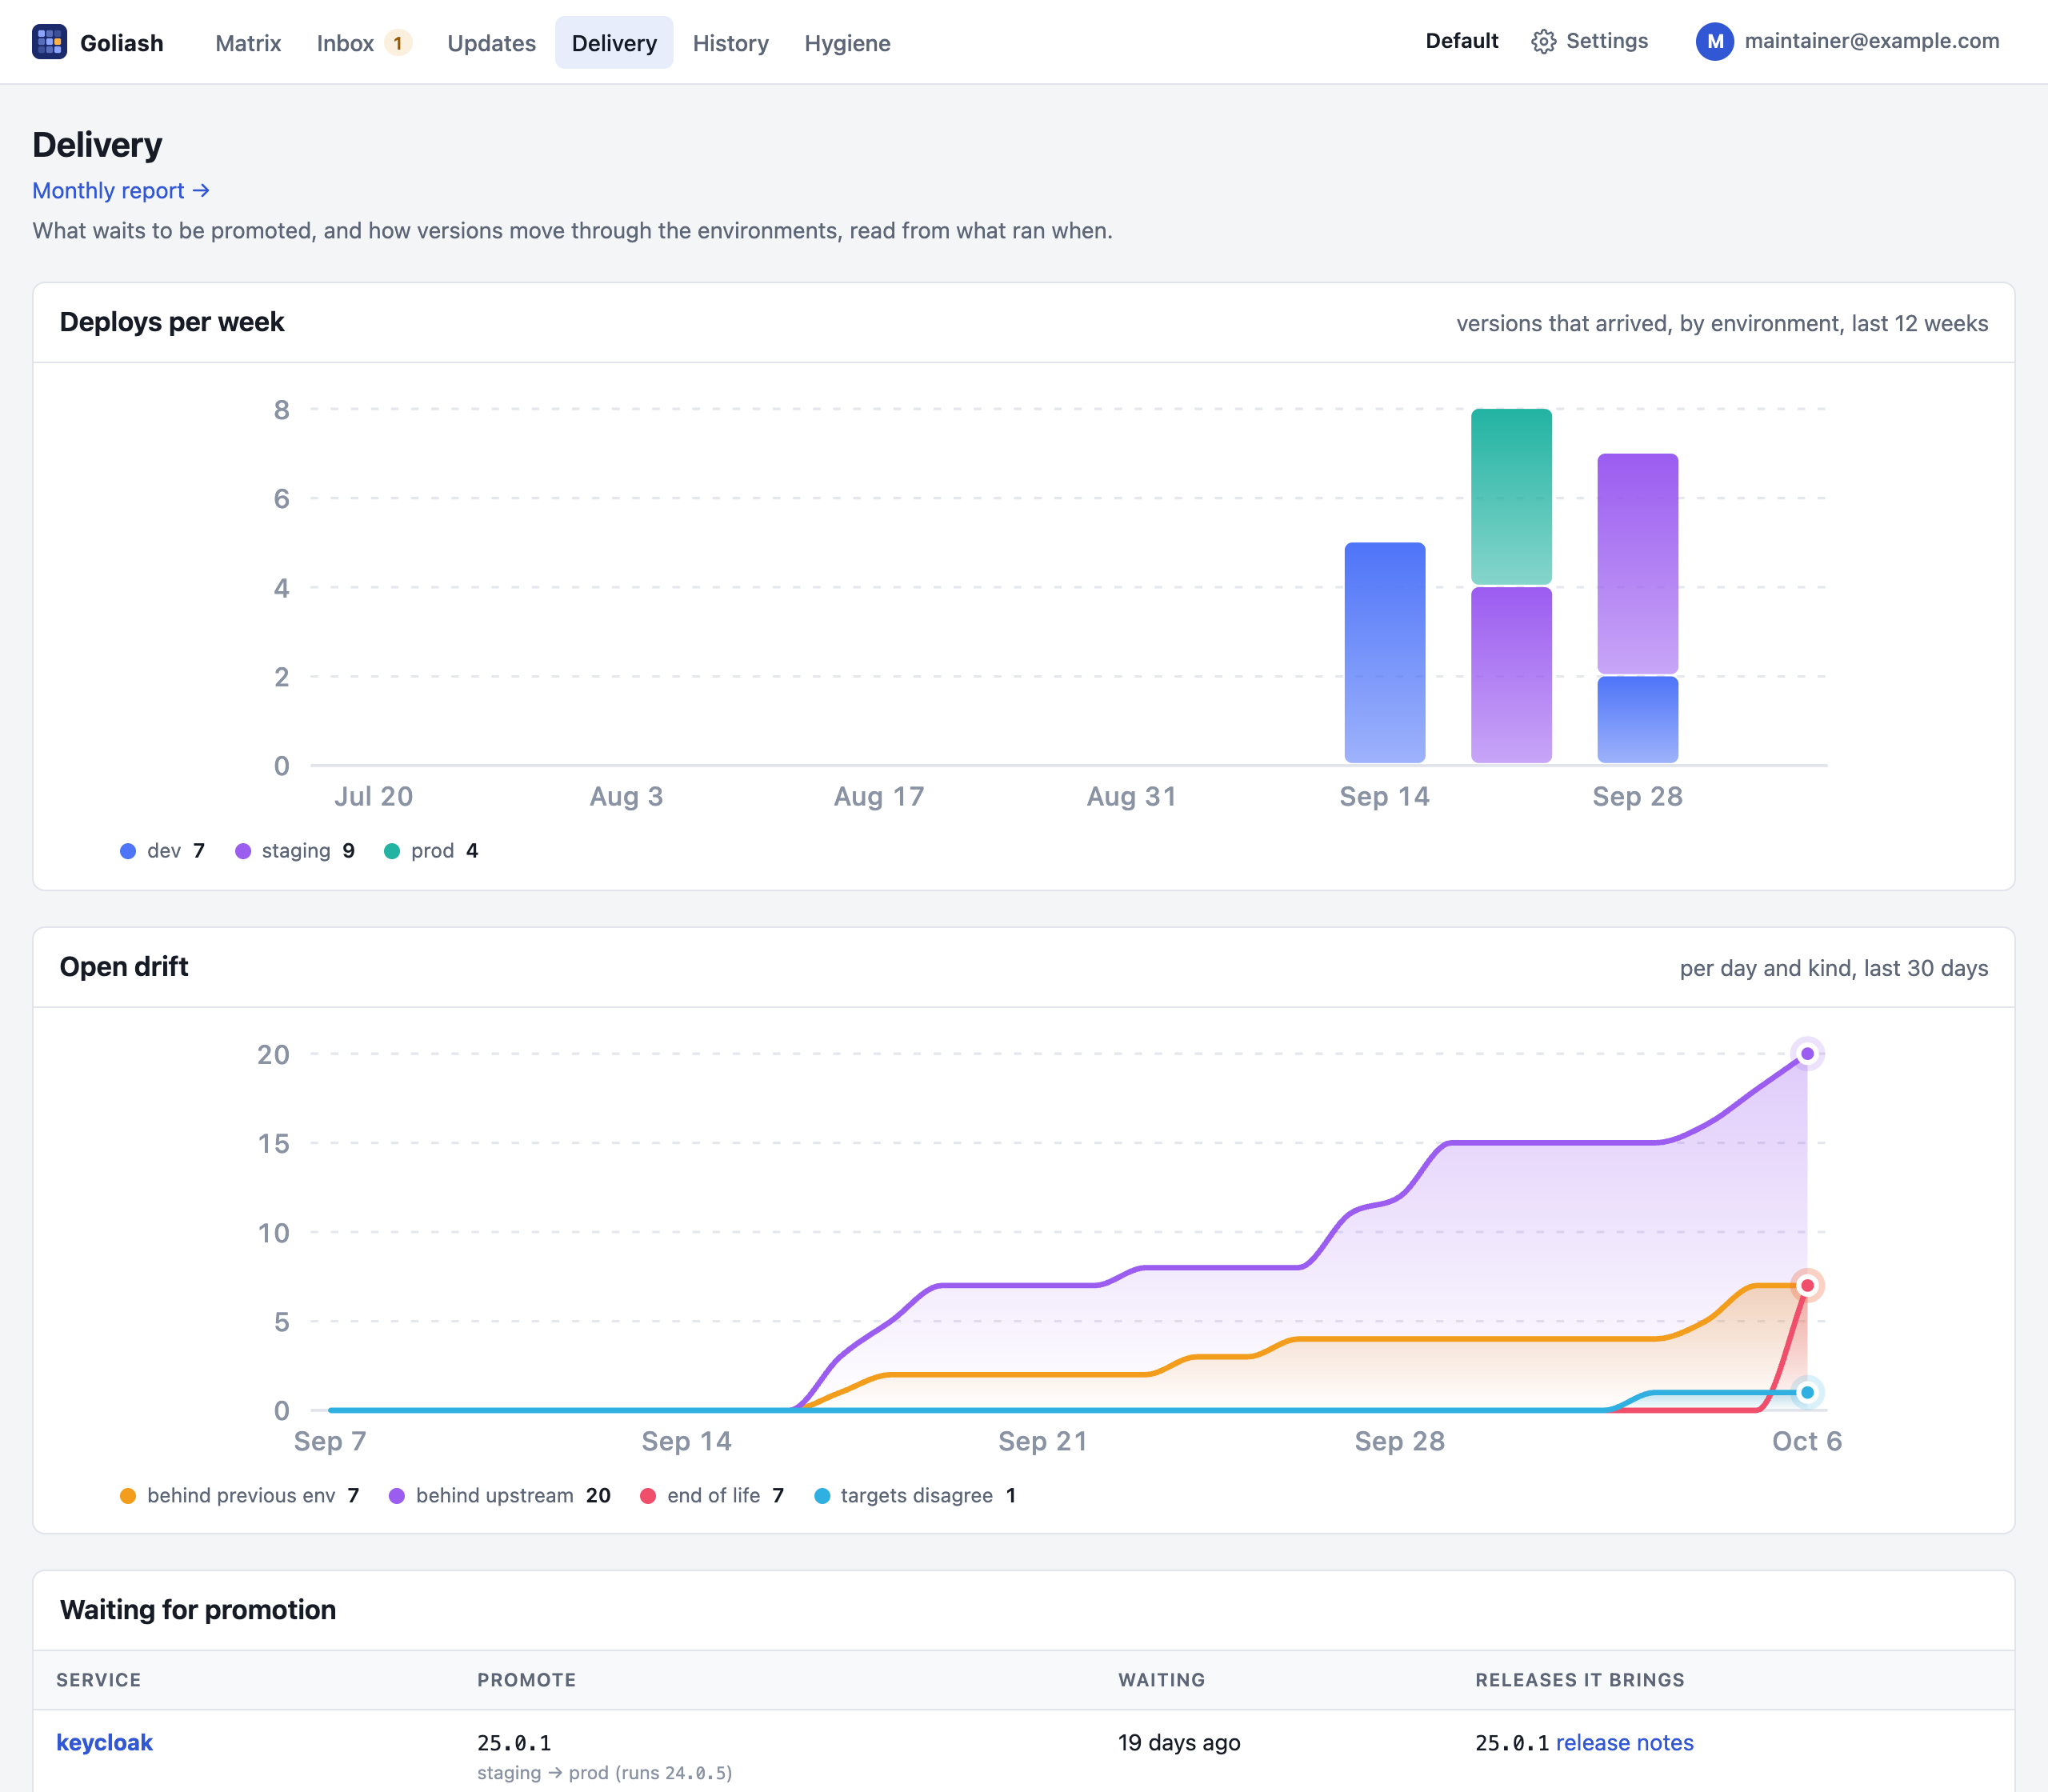
Task: Open the keycloak service link
Action: (104, 1742)
